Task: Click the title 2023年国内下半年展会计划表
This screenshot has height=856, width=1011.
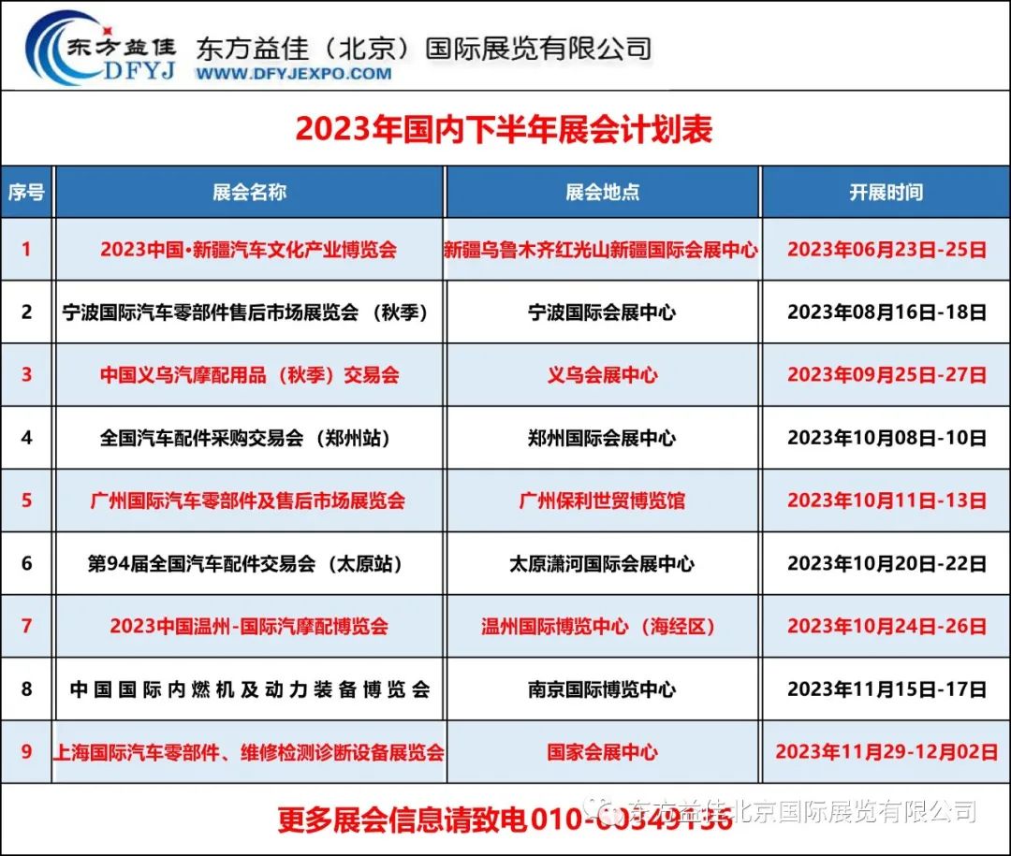Action: (x=505, y=128)
